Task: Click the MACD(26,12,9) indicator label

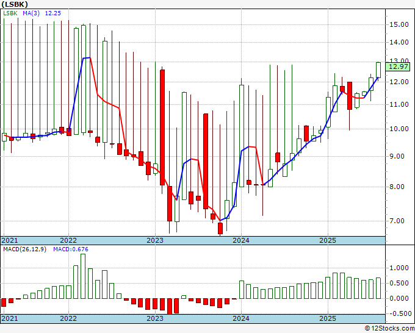Action: [24, 249]
